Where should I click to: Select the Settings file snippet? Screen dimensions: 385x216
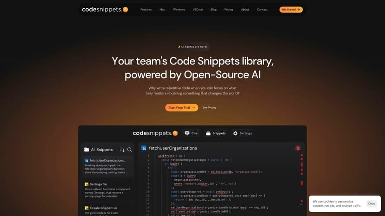107,190
